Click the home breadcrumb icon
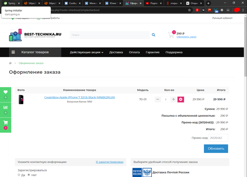The width and height of the screenshot is (247, 177). [11, 63]
